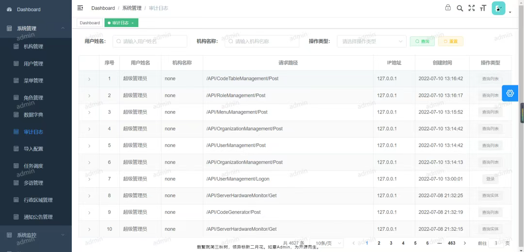Open 角色管理 in the sidebar
The height and width of the screenshot is (252, 524).
(x=36, y=97)
